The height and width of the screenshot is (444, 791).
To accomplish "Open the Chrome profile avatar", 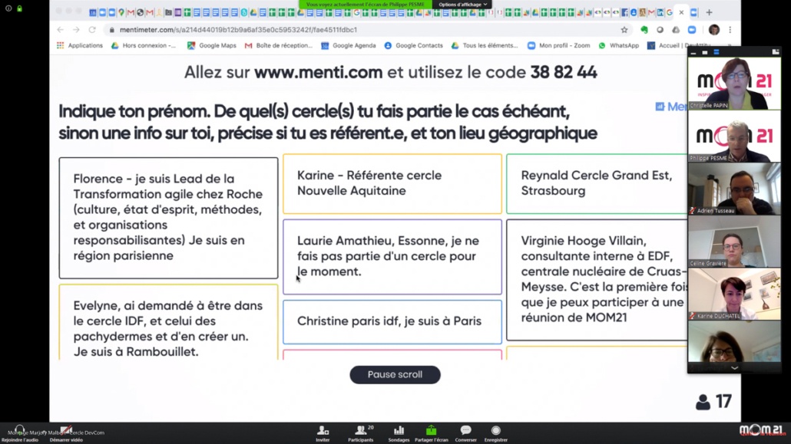I will click(x=713, y=30).
